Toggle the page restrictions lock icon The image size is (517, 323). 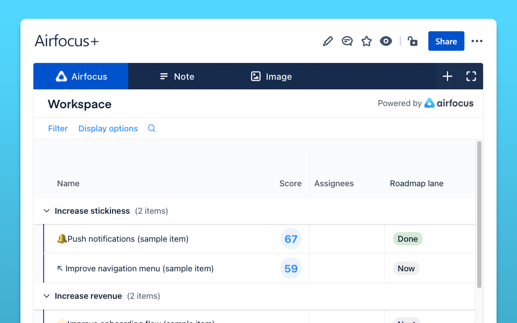coord(413,41)
